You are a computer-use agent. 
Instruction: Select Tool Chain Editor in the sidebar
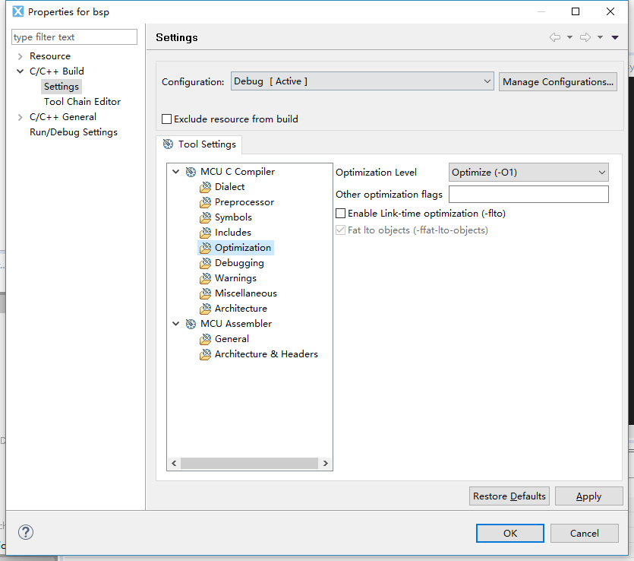coord(82,102)
